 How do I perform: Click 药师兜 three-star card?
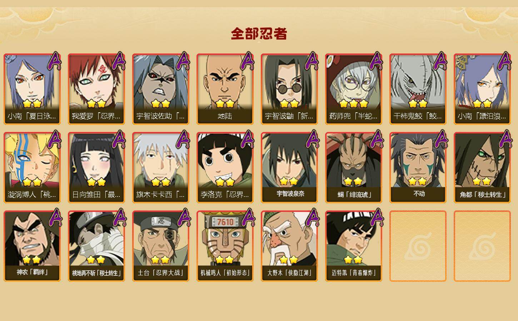tap(354, 89)
